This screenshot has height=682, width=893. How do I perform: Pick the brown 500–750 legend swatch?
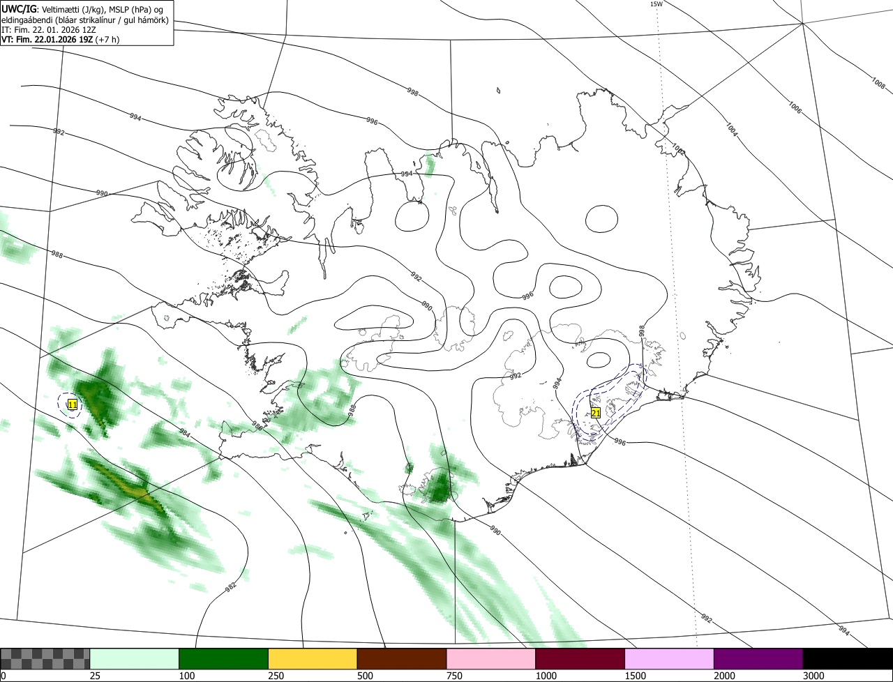click(x=402, y=659)
